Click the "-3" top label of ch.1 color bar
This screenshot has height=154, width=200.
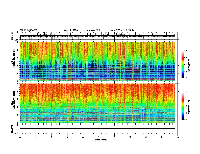click(186, 51)
